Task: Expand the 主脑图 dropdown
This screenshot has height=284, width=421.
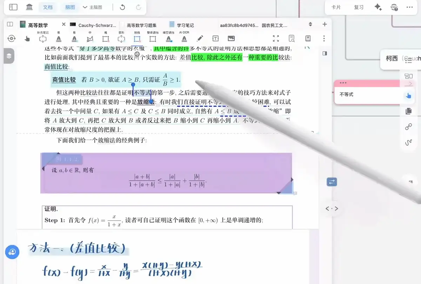Action: (93, 7)
